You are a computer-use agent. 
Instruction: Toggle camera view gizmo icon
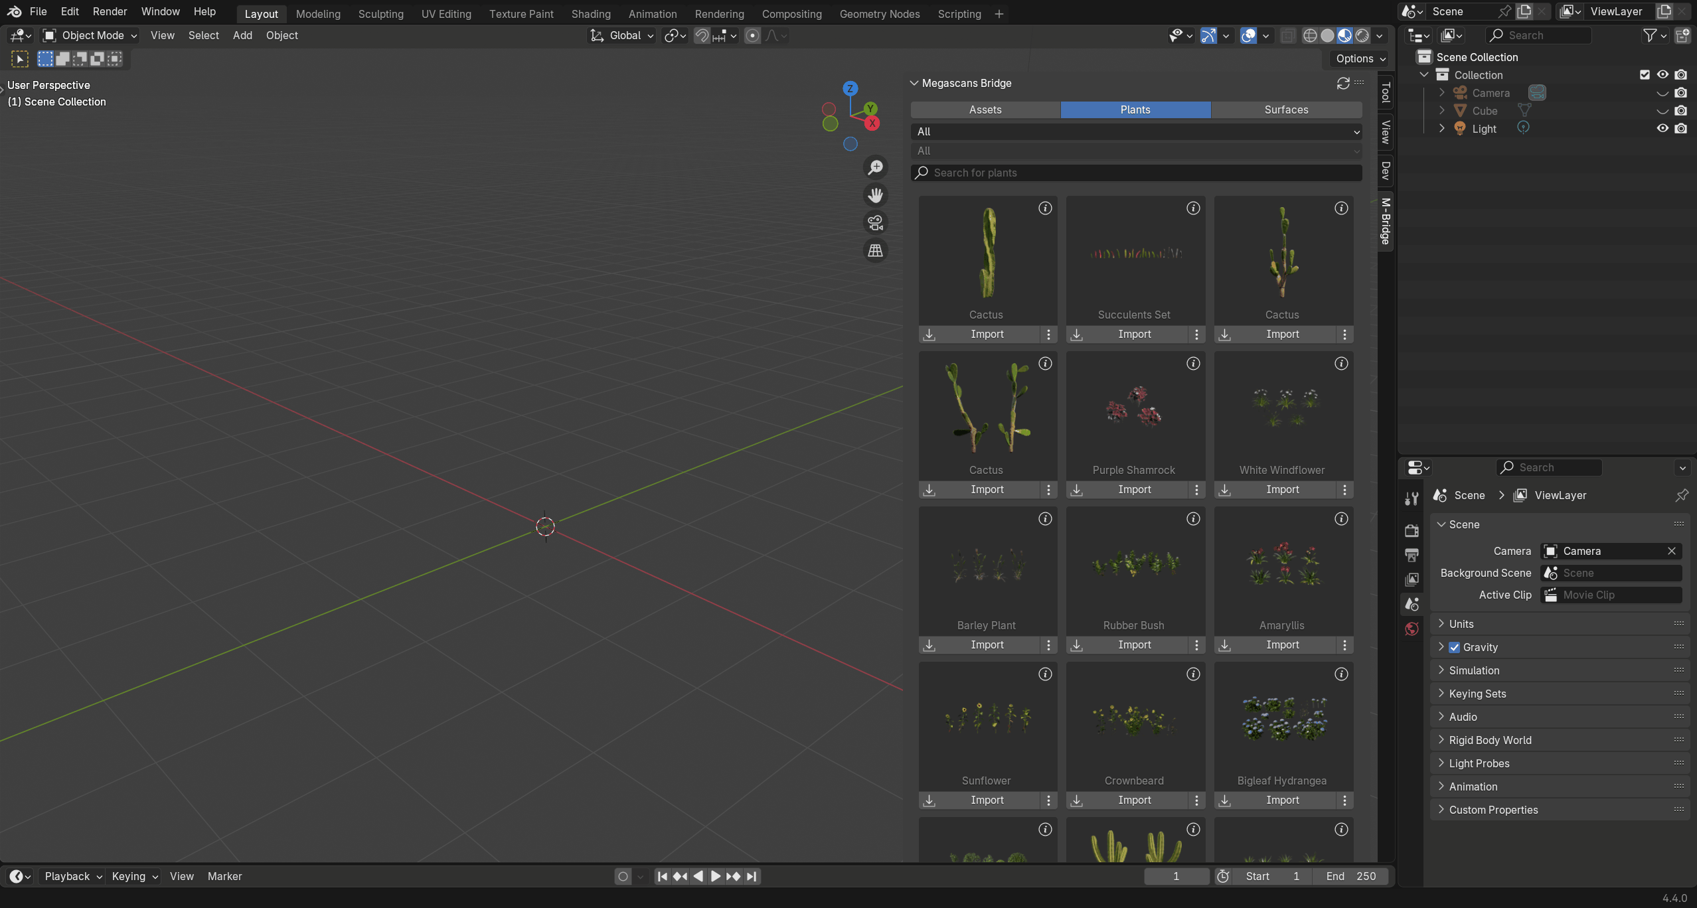(876, 223)
